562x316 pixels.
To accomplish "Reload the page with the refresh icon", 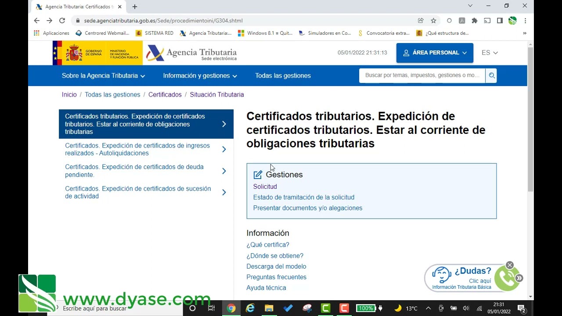I will point(62,20).
